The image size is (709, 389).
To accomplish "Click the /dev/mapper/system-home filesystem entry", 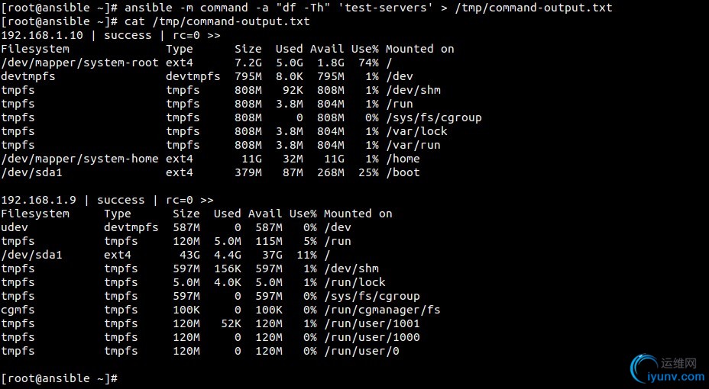I will (x=79, y=159).
